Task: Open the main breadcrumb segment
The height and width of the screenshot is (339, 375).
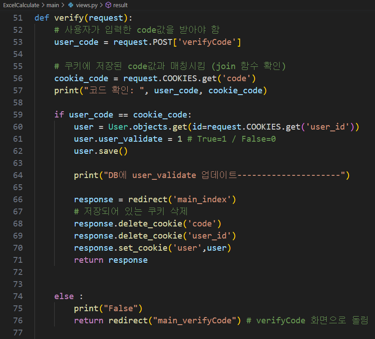Action: (52, 5)
